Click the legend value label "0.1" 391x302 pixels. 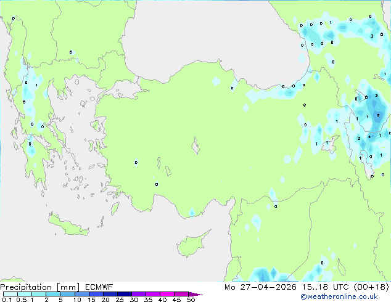coord(7,300)
